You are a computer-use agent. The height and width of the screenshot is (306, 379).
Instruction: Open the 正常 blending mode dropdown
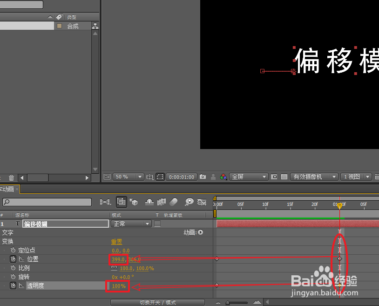click(131, 224)
